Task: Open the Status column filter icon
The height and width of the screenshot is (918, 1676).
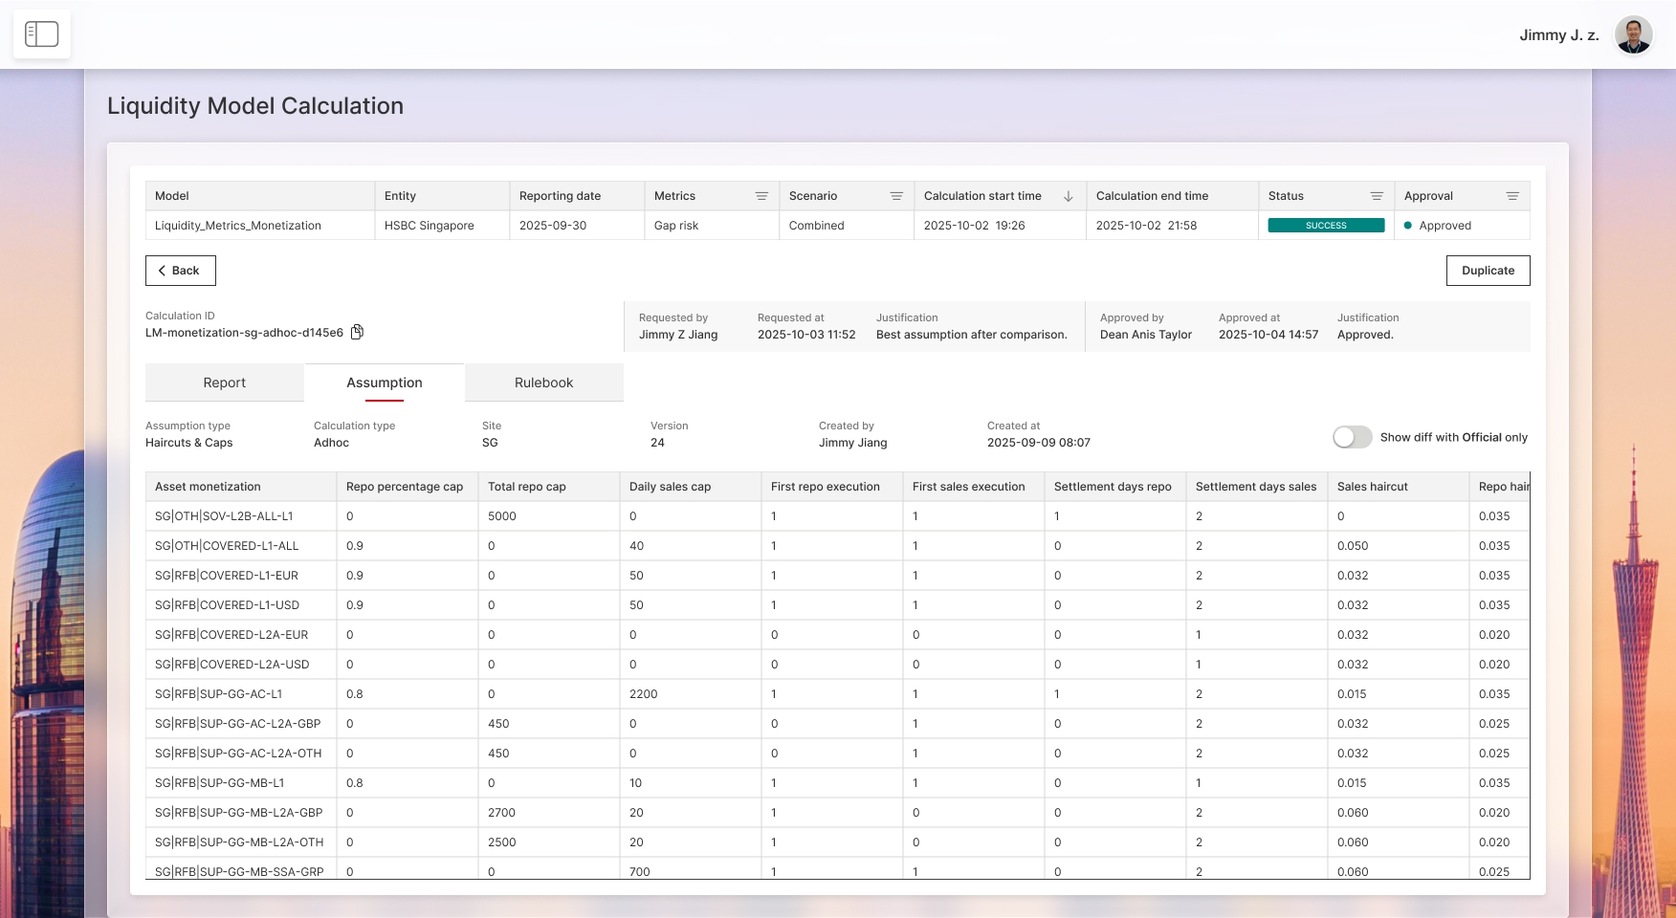Action: click(x=1377, y=196)
